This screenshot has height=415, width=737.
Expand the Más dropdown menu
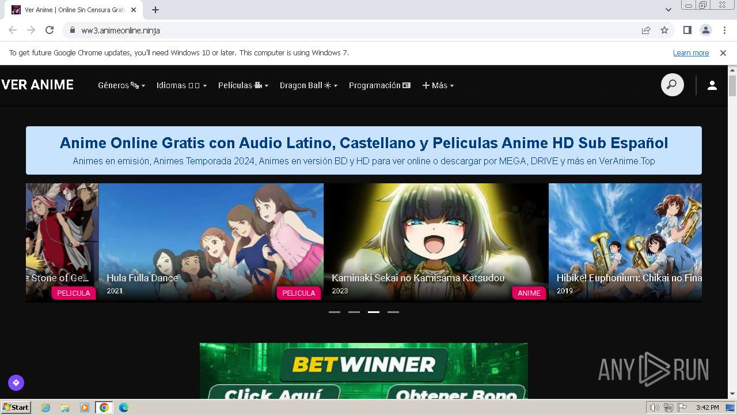click(x=438, y=85)
